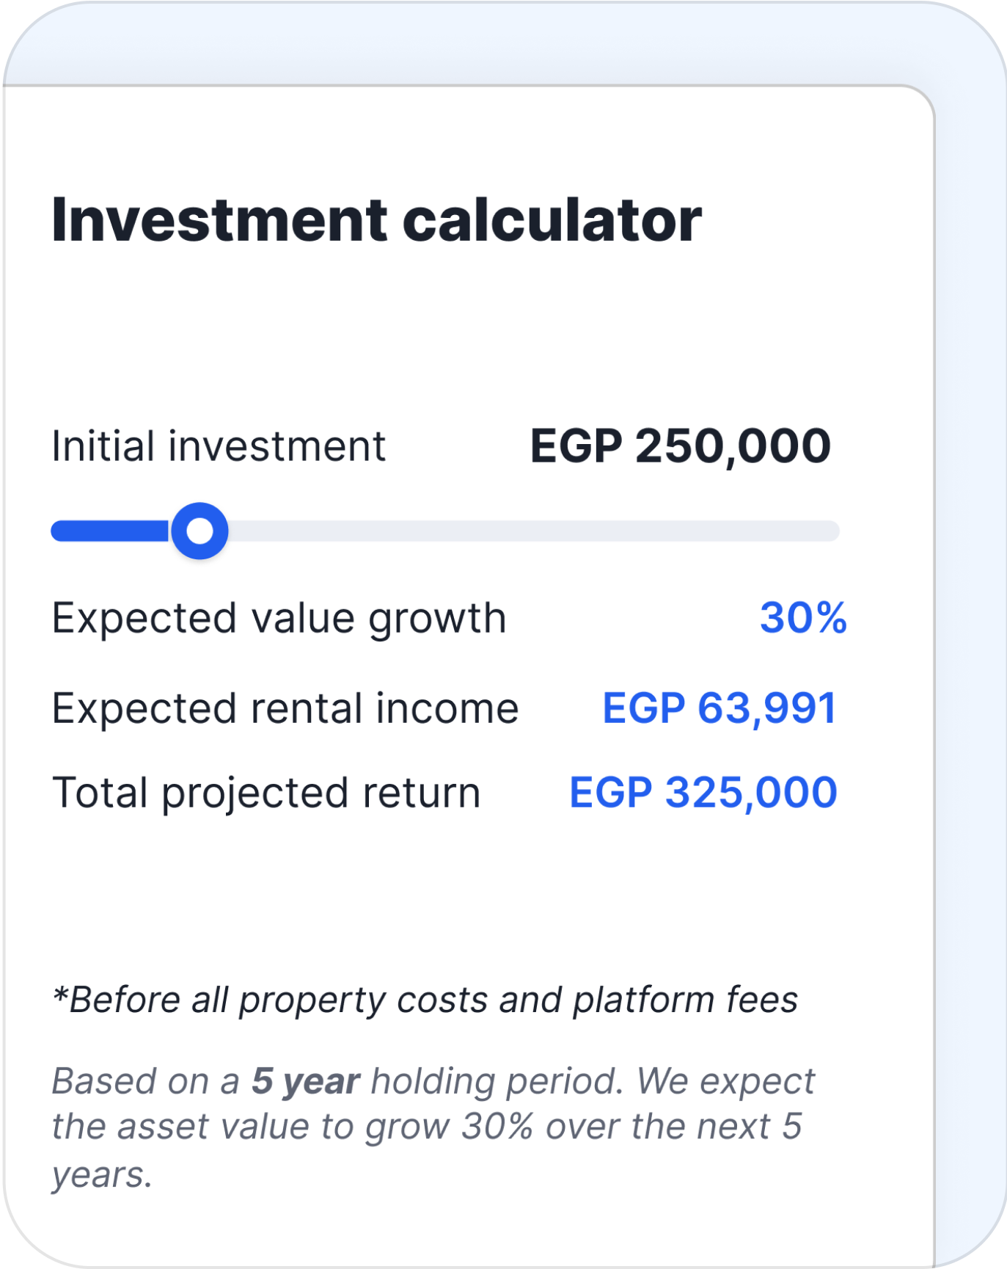Click the "We expect" text in disclaimer
The height and width of the screenshot is (1269, 1007).
point(725,1082)
